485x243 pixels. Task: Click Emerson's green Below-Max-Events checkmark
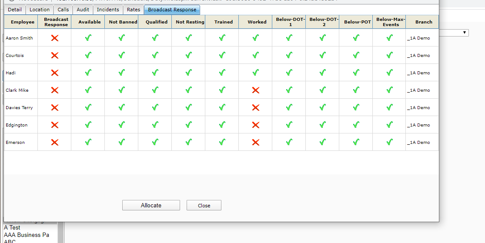(x=389, y=143)
